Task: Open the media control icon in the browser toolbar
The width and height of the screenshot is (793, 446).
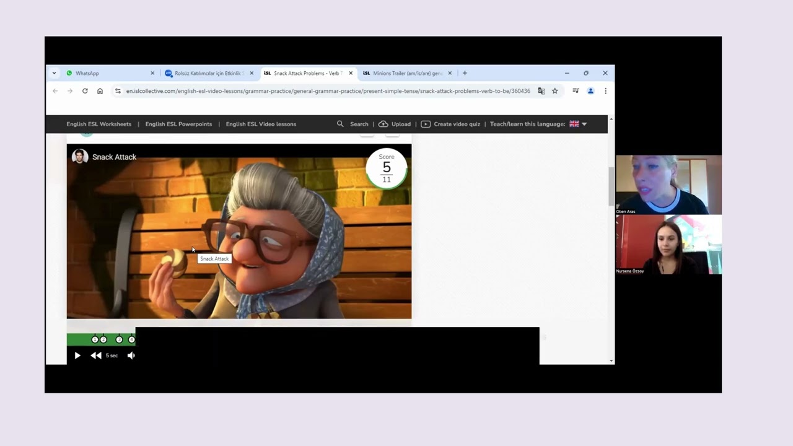Action: pyautogui.click(x=576, y=91)
